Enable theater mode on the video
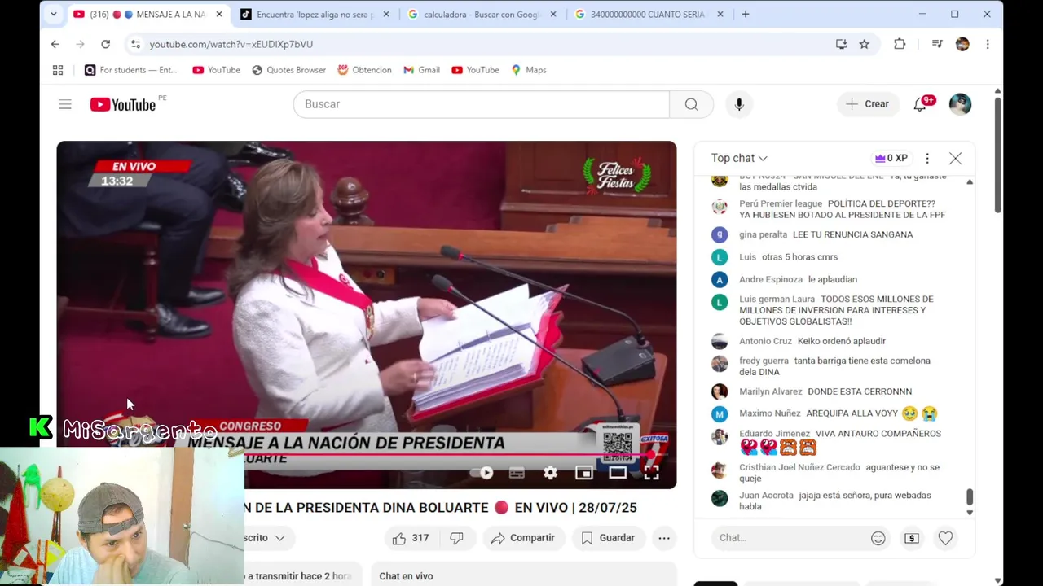The width and height of the screenshot is (1043, 586). pos(618,473)
